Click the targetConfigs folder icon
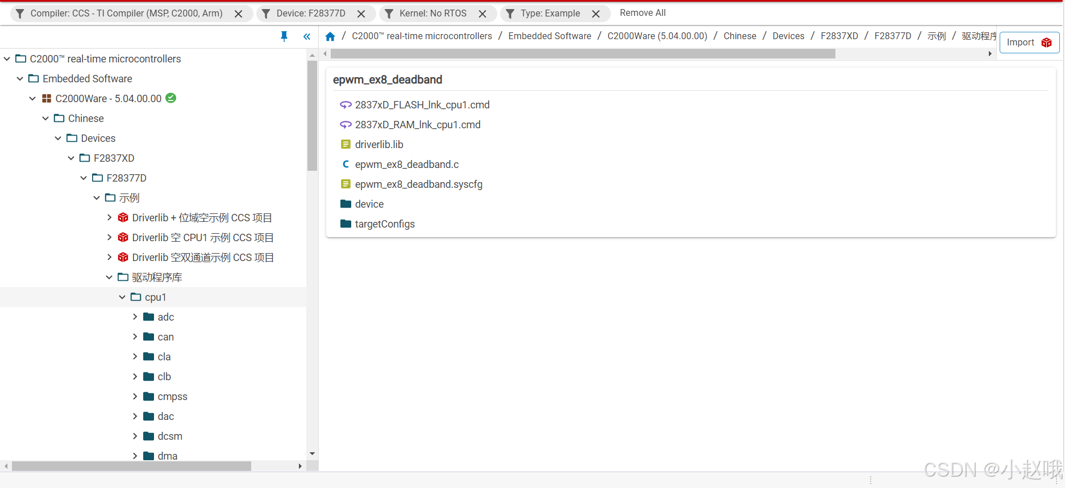 tap(346, 224)
